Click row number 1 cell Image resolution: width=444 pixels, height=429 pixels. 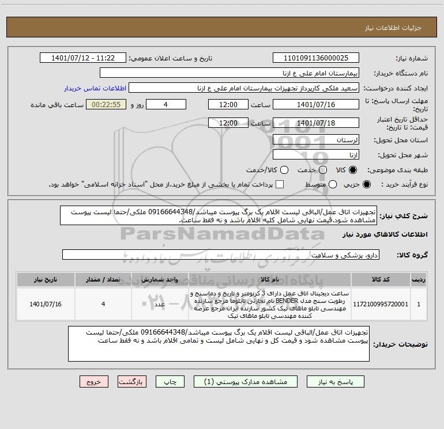pos(419,304)
